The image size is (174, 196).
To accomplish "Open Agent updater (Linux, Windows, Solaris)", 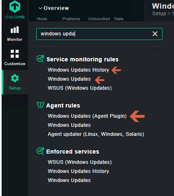I will coord(96,134).
